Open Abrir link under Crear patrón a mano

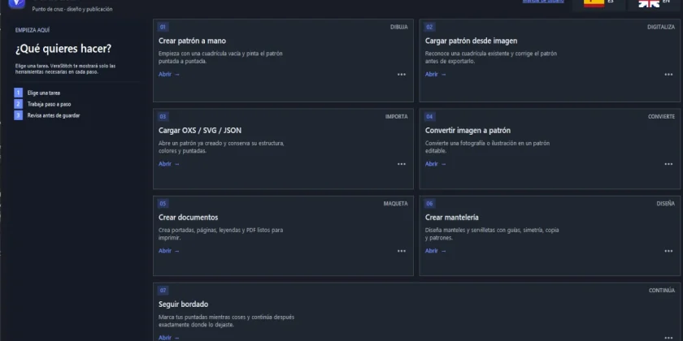169,75
